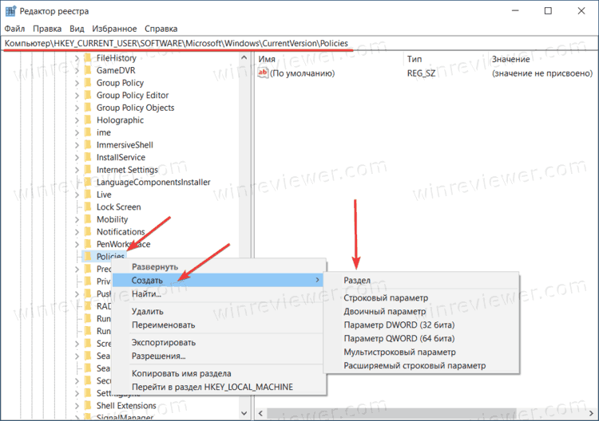
Task: Open the Правка menu
Action: coord(47,29)
